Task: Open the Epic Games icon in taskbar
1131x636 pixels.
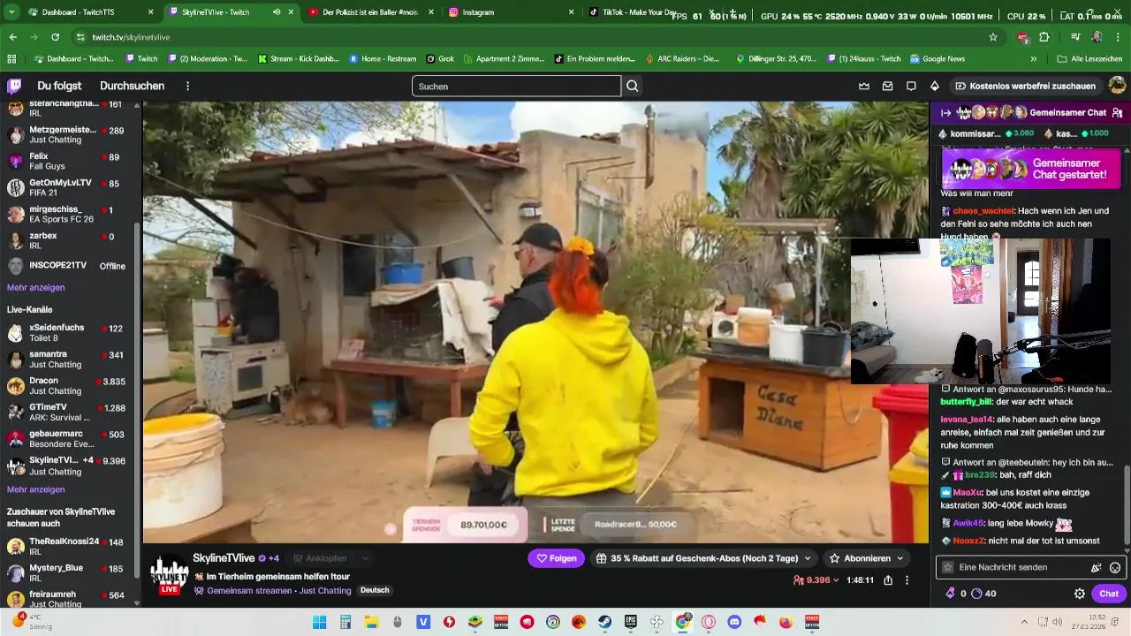Action: [630, 622]
